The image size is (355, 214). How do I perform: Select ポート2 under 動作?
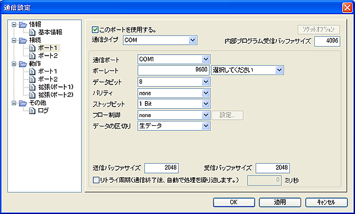coord(48,79)
